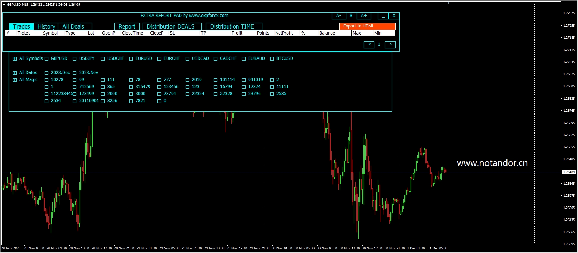Minimize the Extra Report Pad panel
578x253 pixels.
pos(383,16)
